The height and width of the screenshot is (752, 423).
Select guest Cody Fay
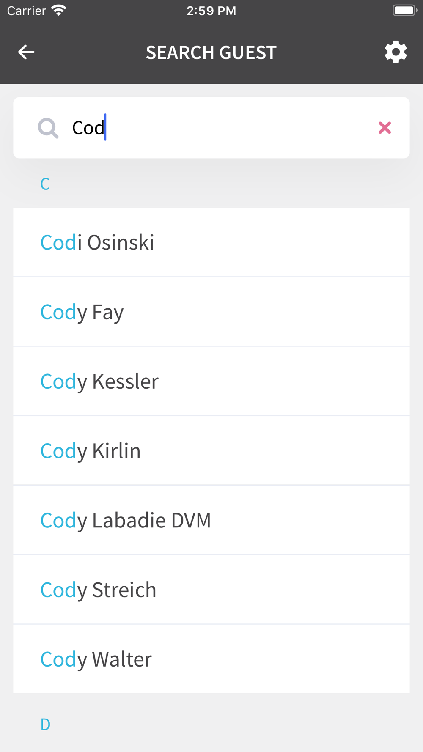(211, 312)
